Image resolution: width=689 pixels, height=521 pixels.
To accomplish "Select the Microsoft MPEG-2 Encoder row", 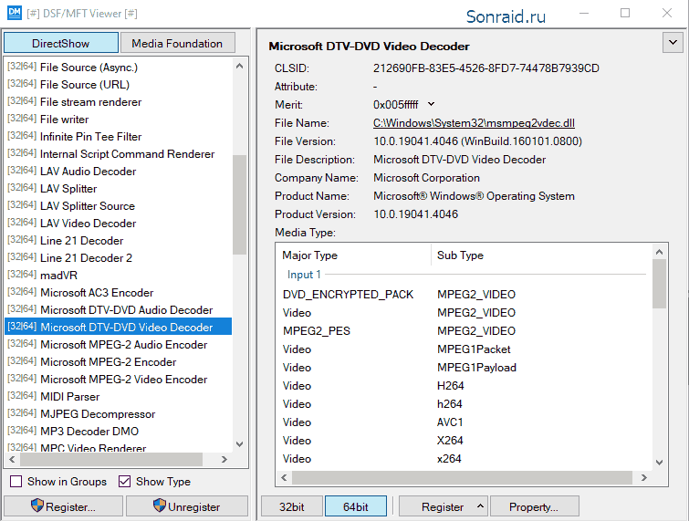I will tap(119, 362).
